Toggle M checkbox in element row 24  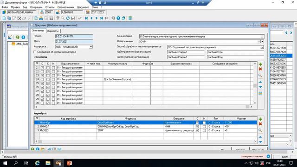53,79
